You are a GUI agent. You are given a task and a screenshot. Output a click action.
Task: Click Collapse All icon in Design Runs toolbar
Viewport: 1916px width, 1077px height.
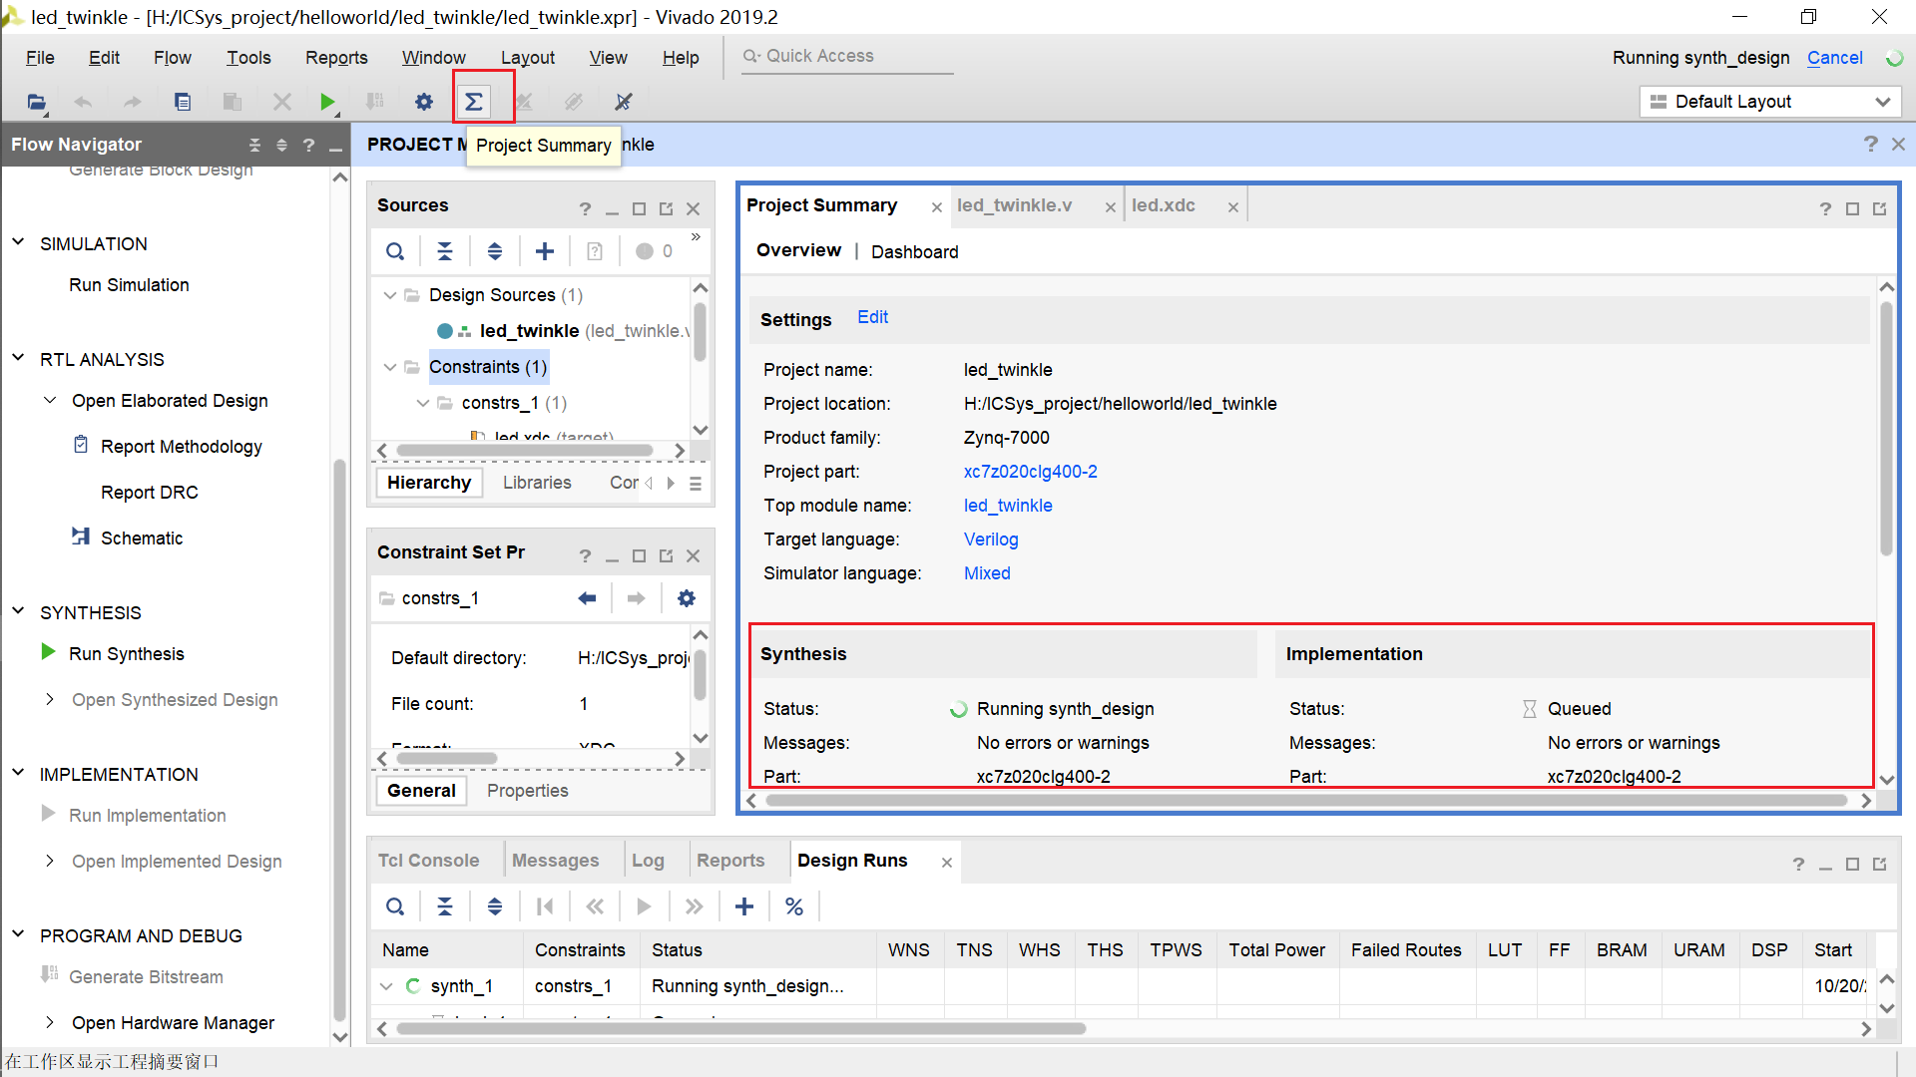pos(445,906)
